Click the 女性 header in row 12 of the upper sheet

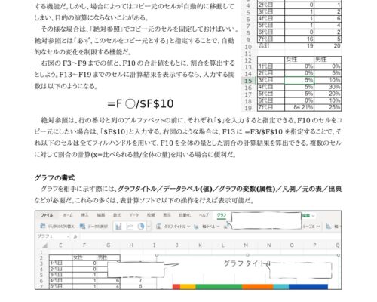pyautogui.click(x=299, y=60)
